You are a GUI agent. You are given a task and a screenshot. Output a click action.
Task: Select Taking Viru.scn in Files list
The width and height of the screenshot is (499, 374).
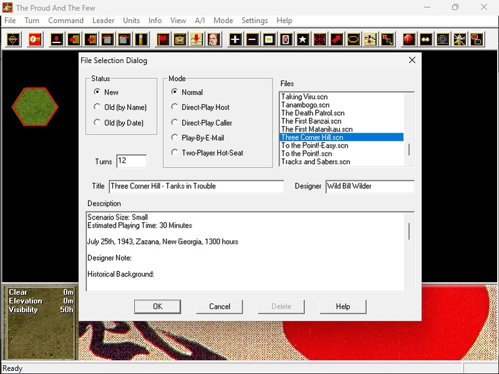341,97
